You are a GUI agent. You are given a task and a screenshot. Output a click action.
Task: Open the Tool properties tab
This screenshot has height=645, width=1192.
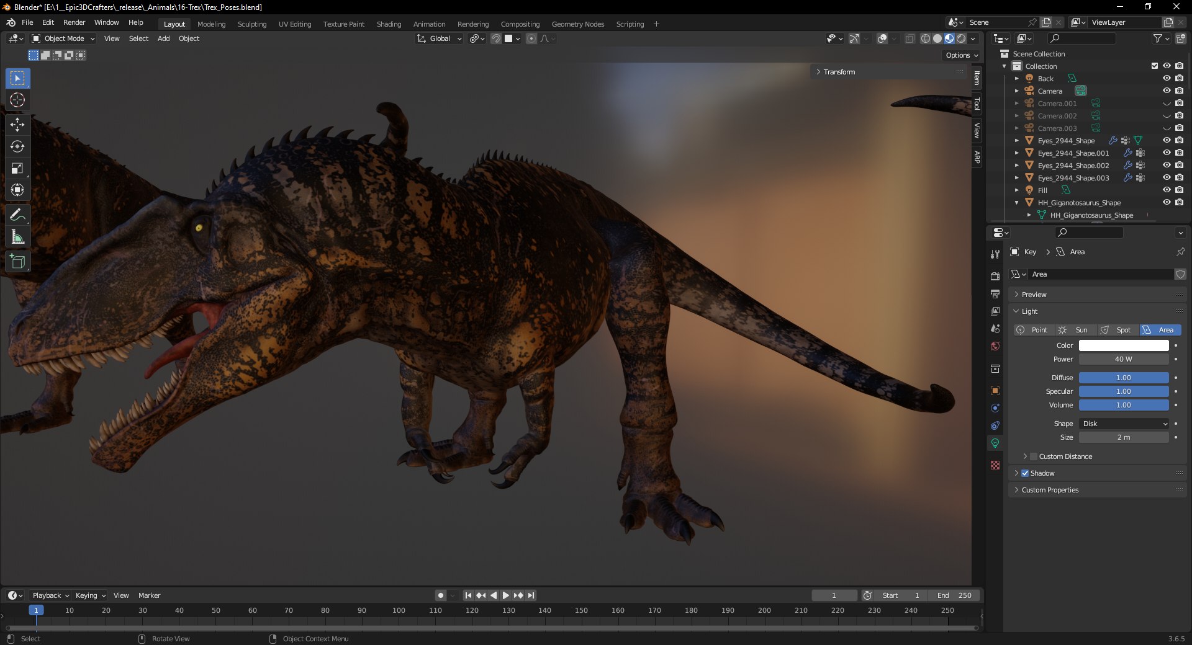click(x=995, y=254)
